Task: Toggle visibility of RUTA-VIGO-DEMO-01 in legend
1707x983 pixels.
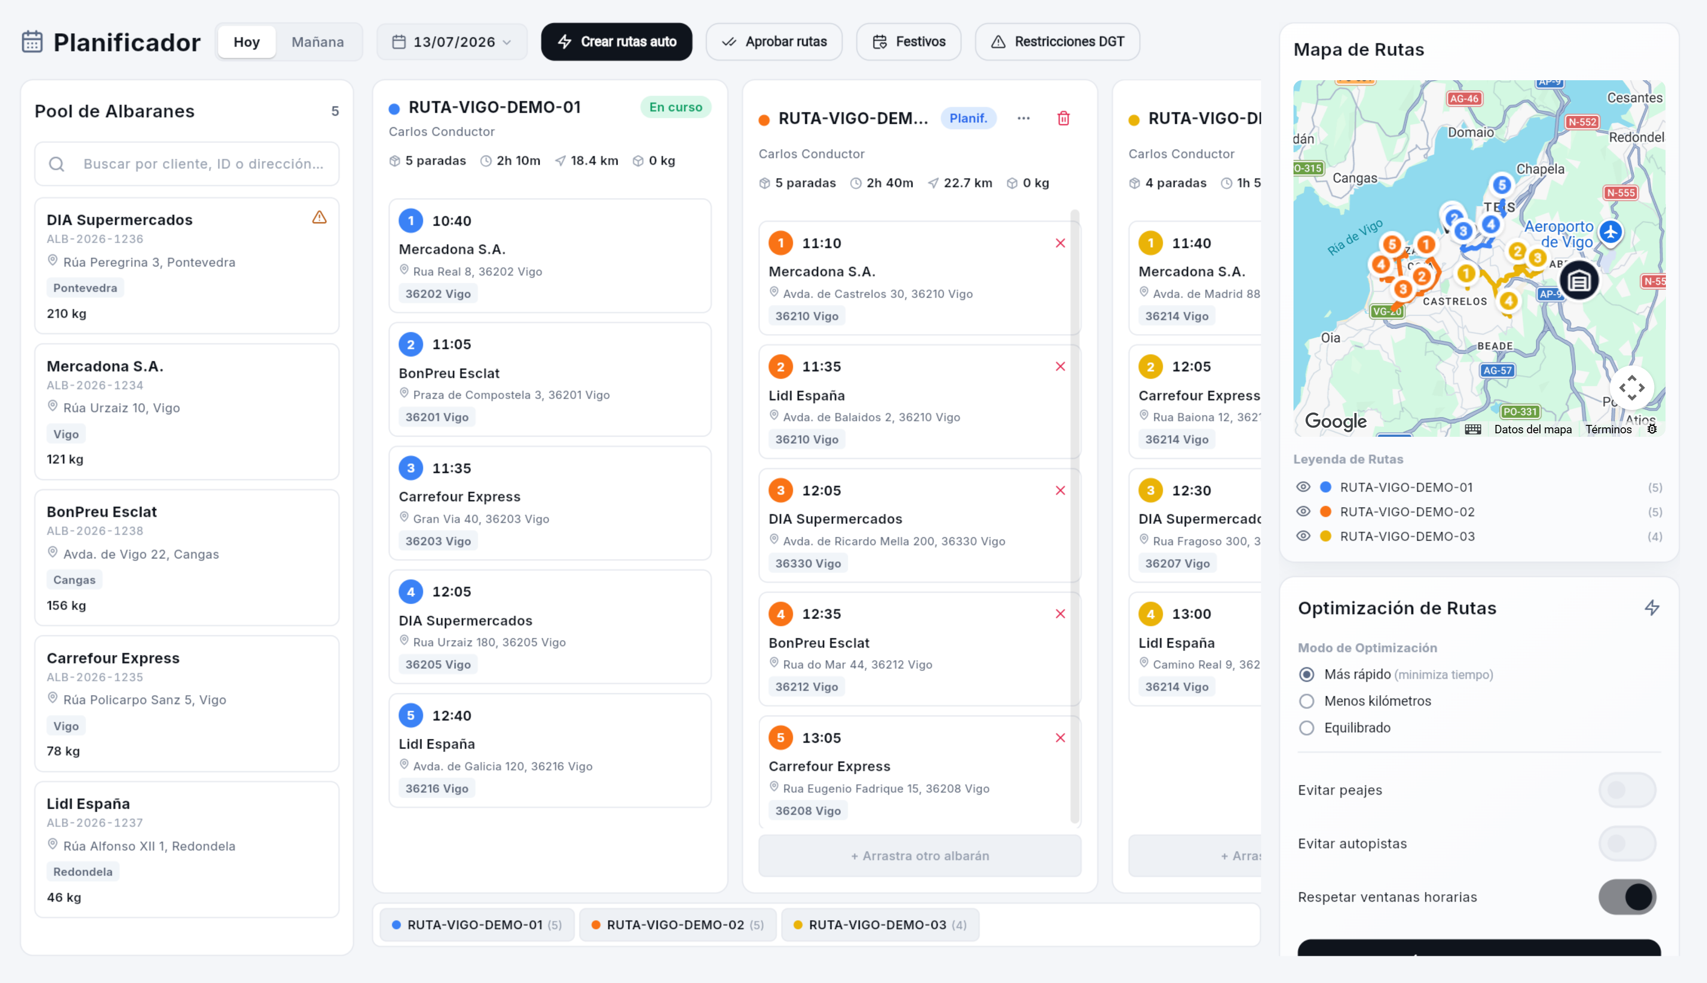Action: pos(1303,487)
